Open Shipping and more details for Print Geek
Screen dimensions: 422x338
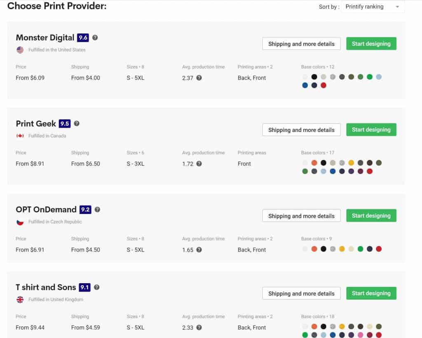click(301, 130)
